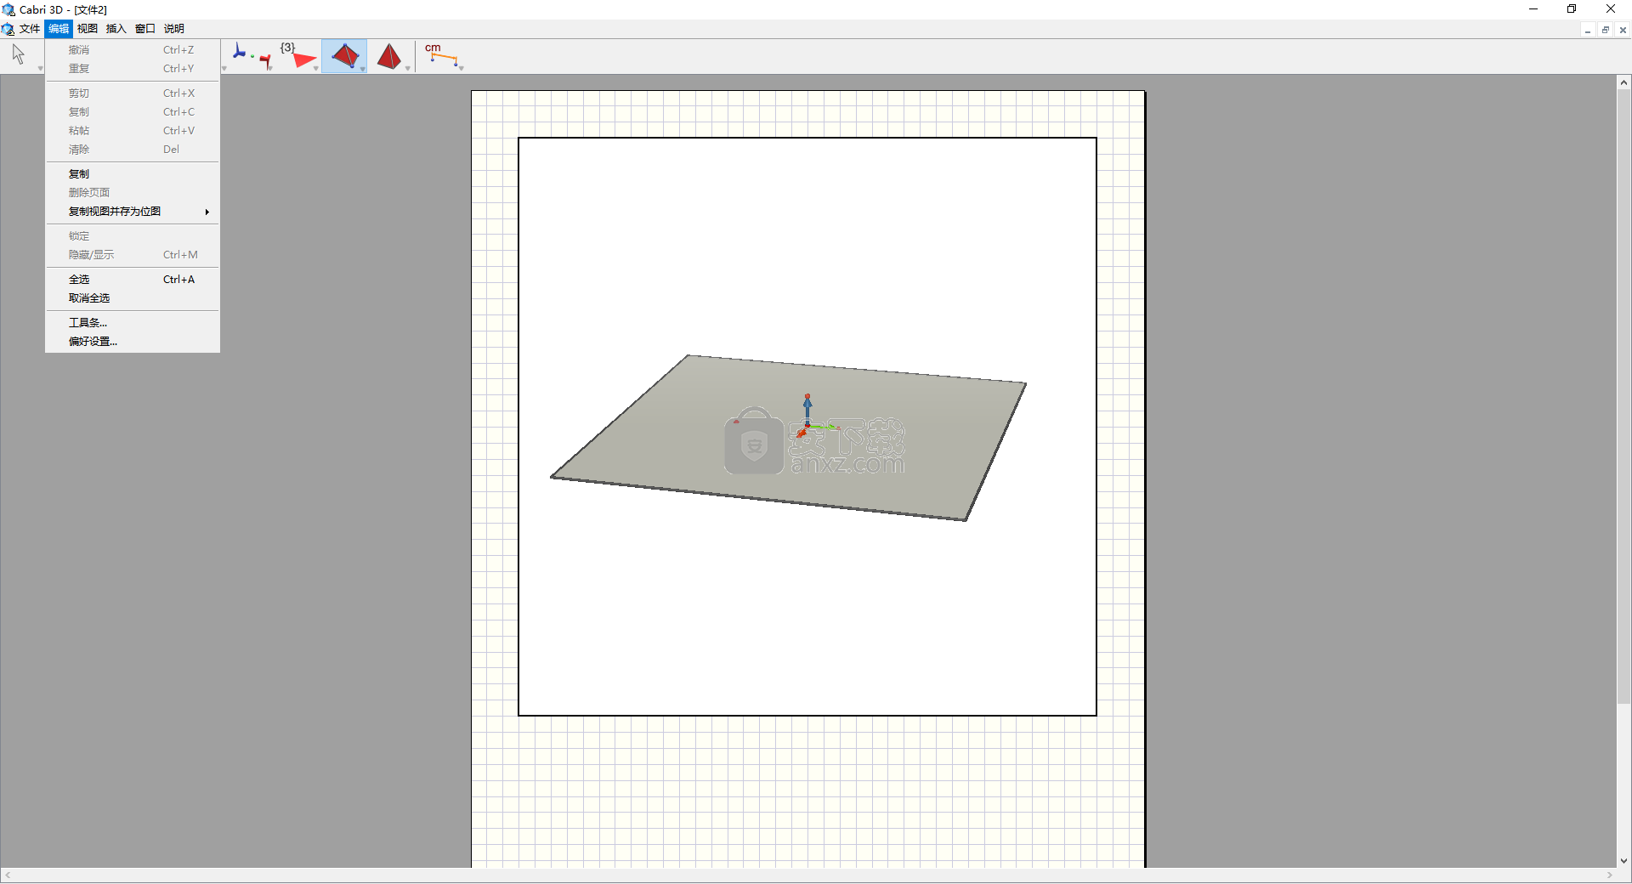Choose 锁定 in the edit menu
Viewport: 1632px width, 884px height.
click(133, 236)
